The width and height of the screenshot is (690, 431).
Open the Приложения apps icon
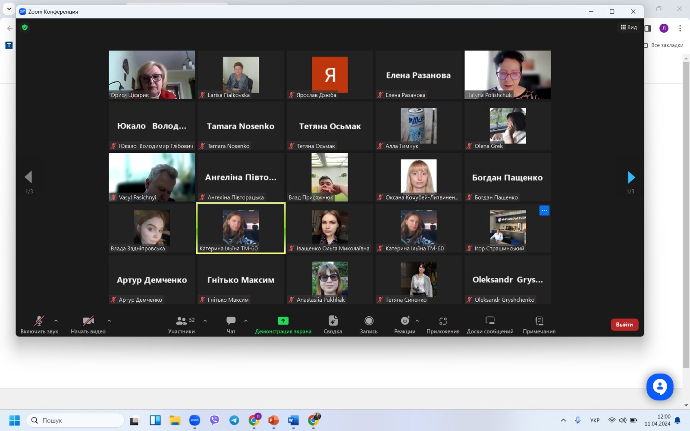[443, 324]
